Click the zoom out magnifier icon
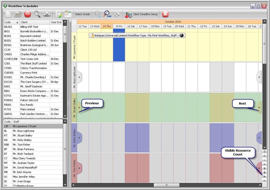The image size is (270, 190). point(107,14)
